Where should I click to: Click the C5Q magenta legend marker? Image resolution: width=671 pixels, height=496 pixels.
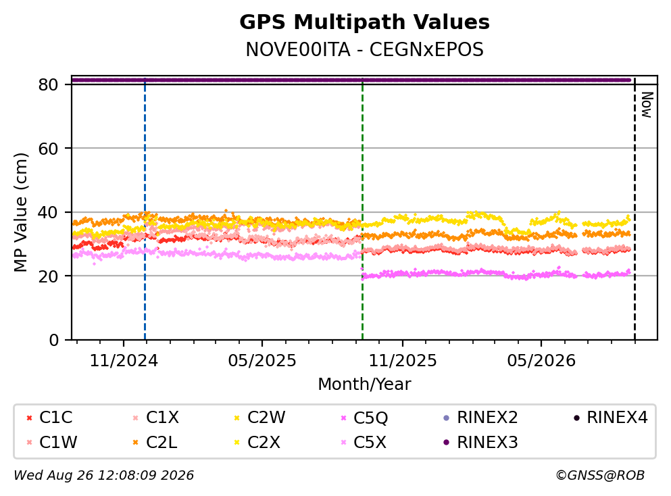pos(343,418)
